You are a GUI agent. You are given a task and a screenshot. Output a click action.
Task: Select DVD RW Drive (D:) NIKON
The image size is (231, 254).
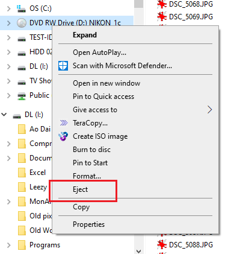click(x=75, y=23)
